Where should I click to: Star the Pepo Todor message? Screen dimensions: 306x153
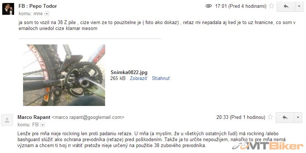tap(271, 6)
